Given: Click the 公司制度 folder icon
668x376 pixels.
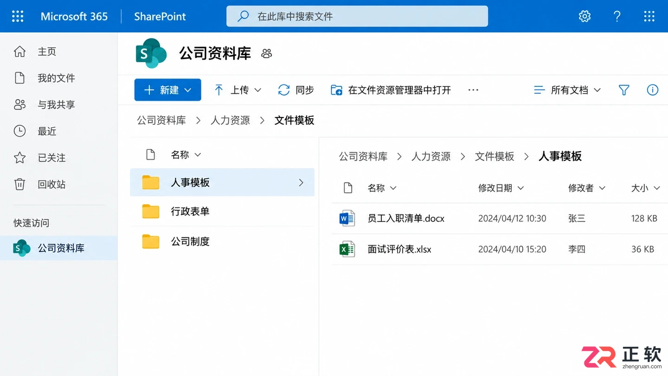Looking at the screenshot, I should pyautogui.click(x=151, y=241).
